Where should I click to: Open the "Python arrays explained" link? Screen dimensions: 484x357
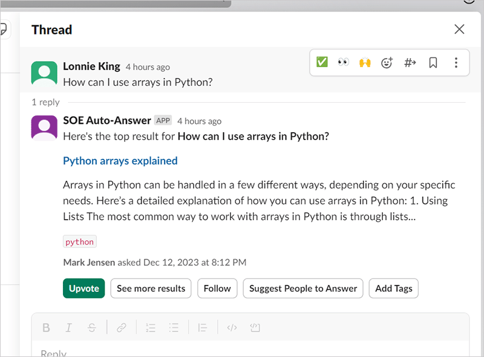point(120,161)
